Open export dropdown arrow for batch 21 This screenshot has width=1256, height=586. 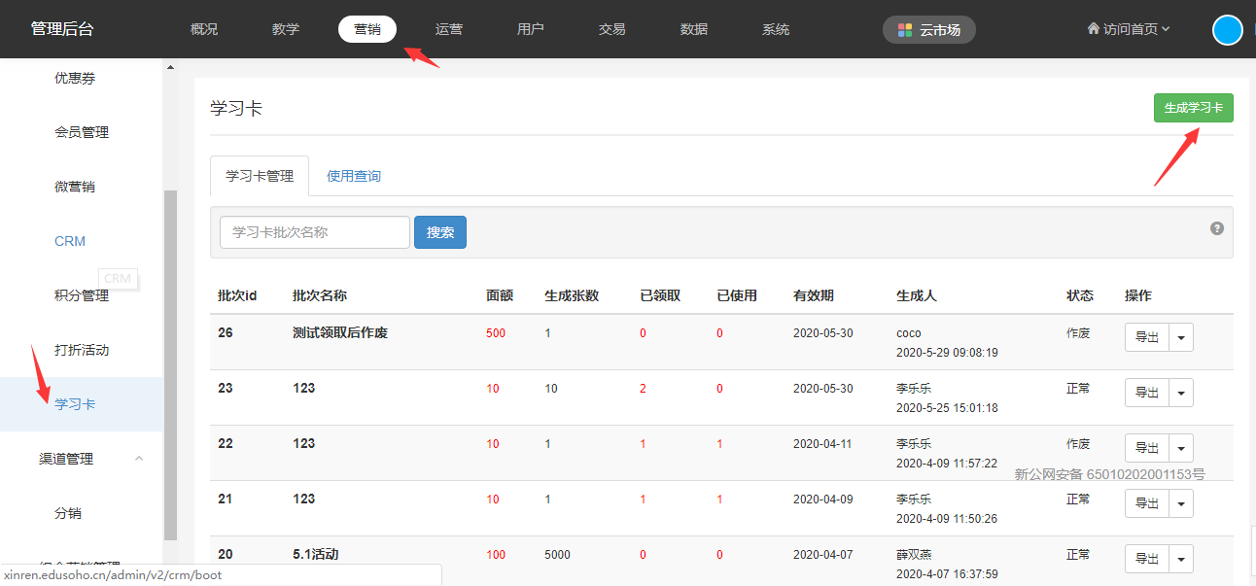[1181, 503]
